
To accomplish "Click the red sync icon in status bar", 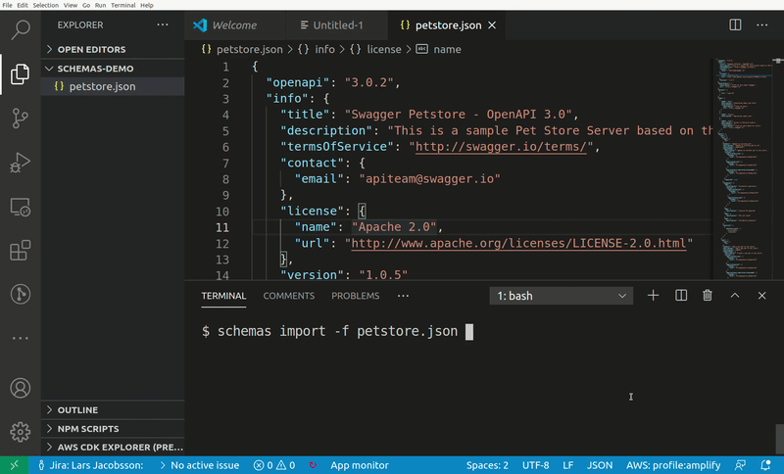I will (313, 465).
